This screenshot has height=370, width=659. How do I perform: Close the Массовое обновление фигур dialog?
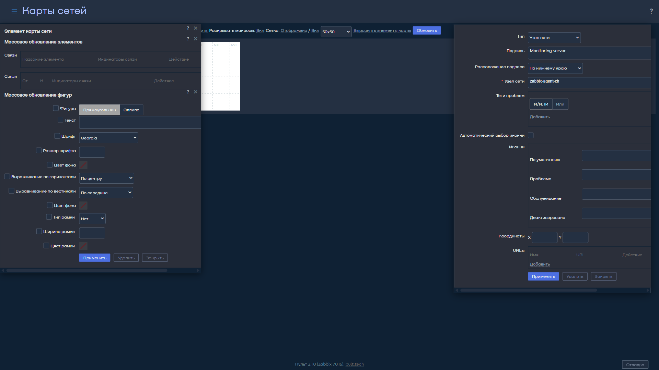[196, 92]
